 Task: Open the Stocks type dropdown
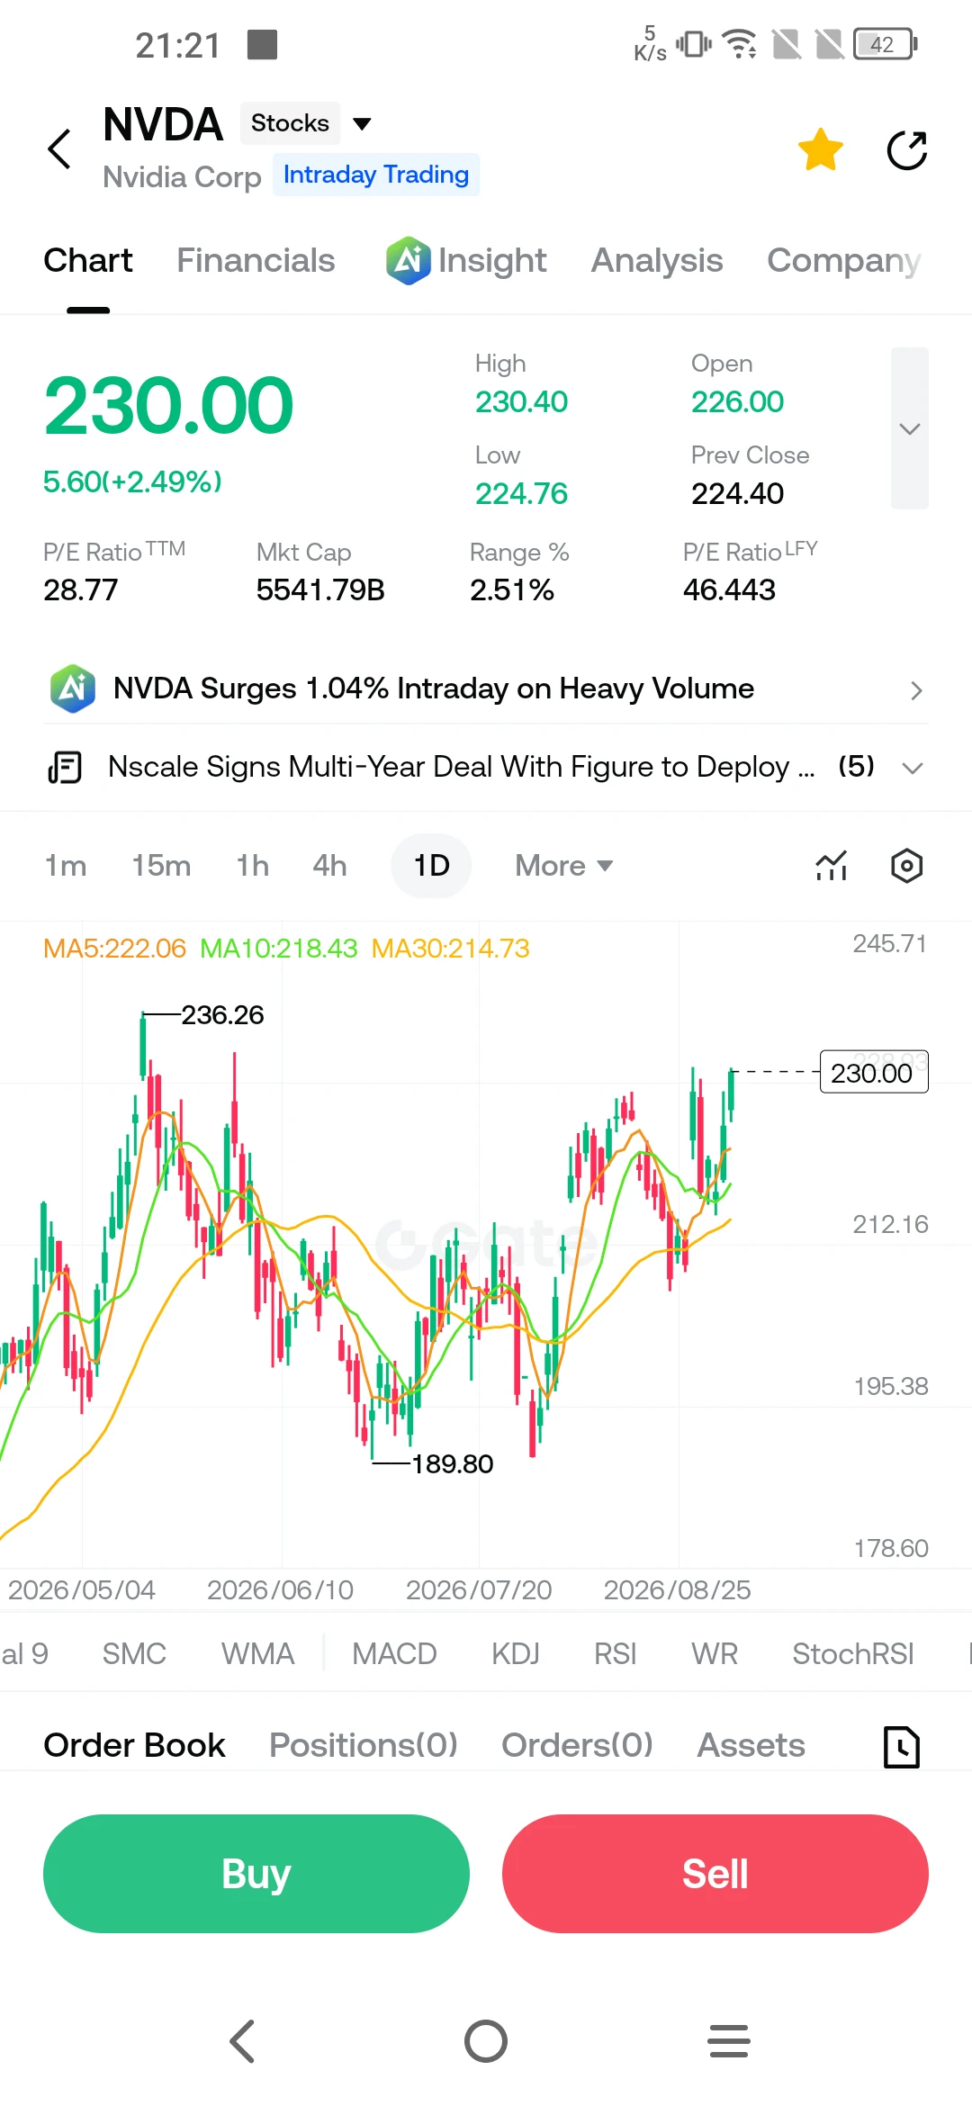pos(306,123)
